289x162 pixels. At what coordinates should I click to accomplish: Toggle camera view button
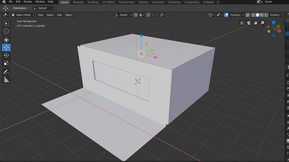(x=249, y=23)
